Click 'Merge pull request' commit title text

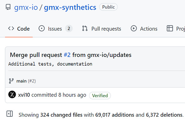pyautogui.click(x=36, y=55)
